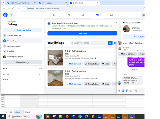This screenshot has width=160, height=119.
Task: Click the chat message input field
Action: click(139, 91)
